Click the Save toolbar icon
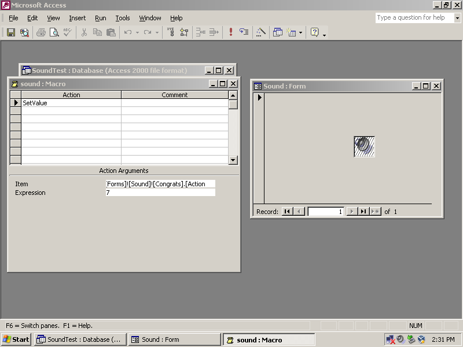463x347 pixels. pyautogui.click(x=11, y=32)
